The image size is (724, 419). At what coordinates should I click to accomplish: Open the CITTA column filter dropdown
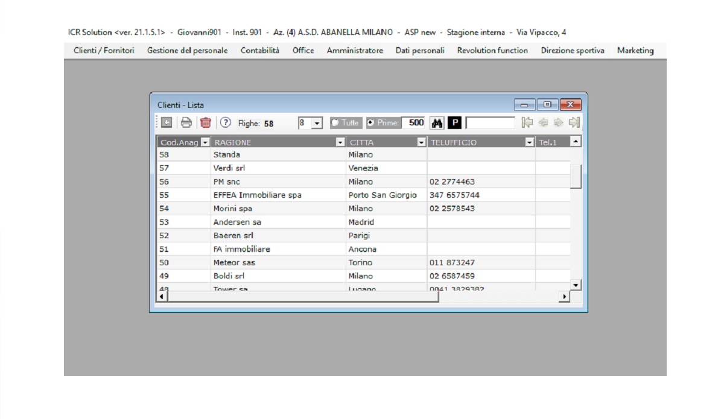pos(421,142)
